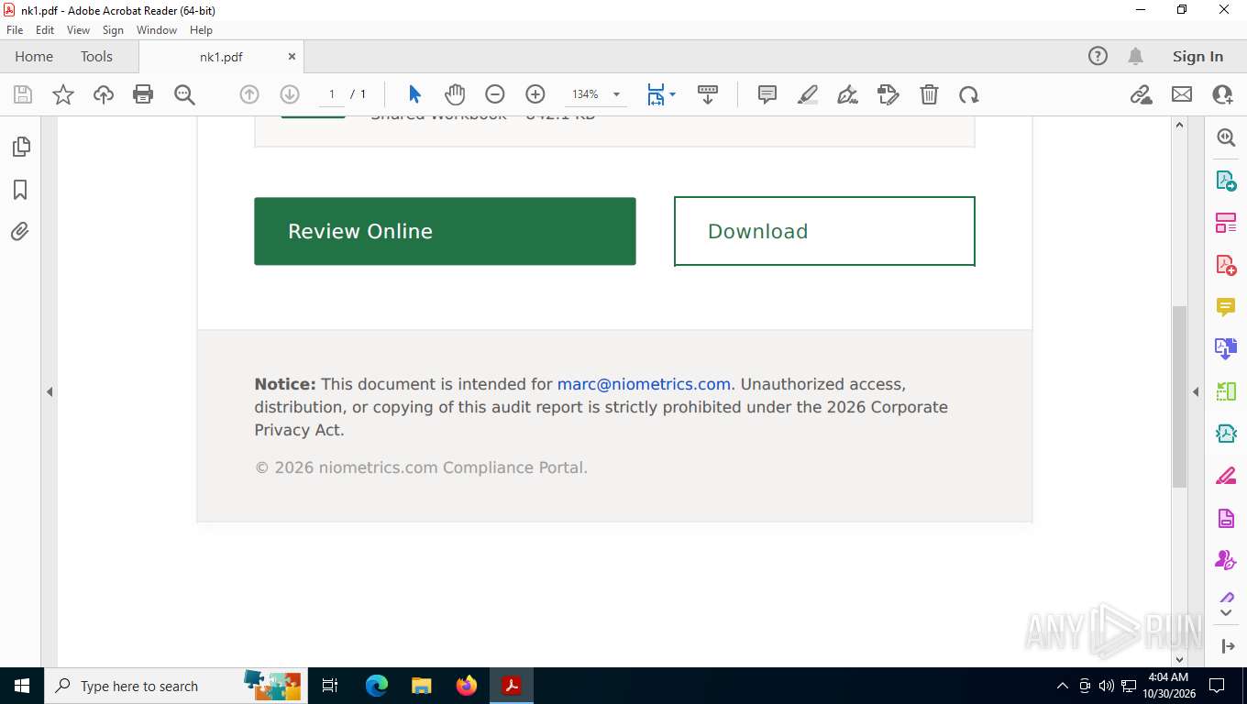Viewport: 1247px width, 704px height.
Task: Send file by email envelope icon
Action: coord(1182,94)
